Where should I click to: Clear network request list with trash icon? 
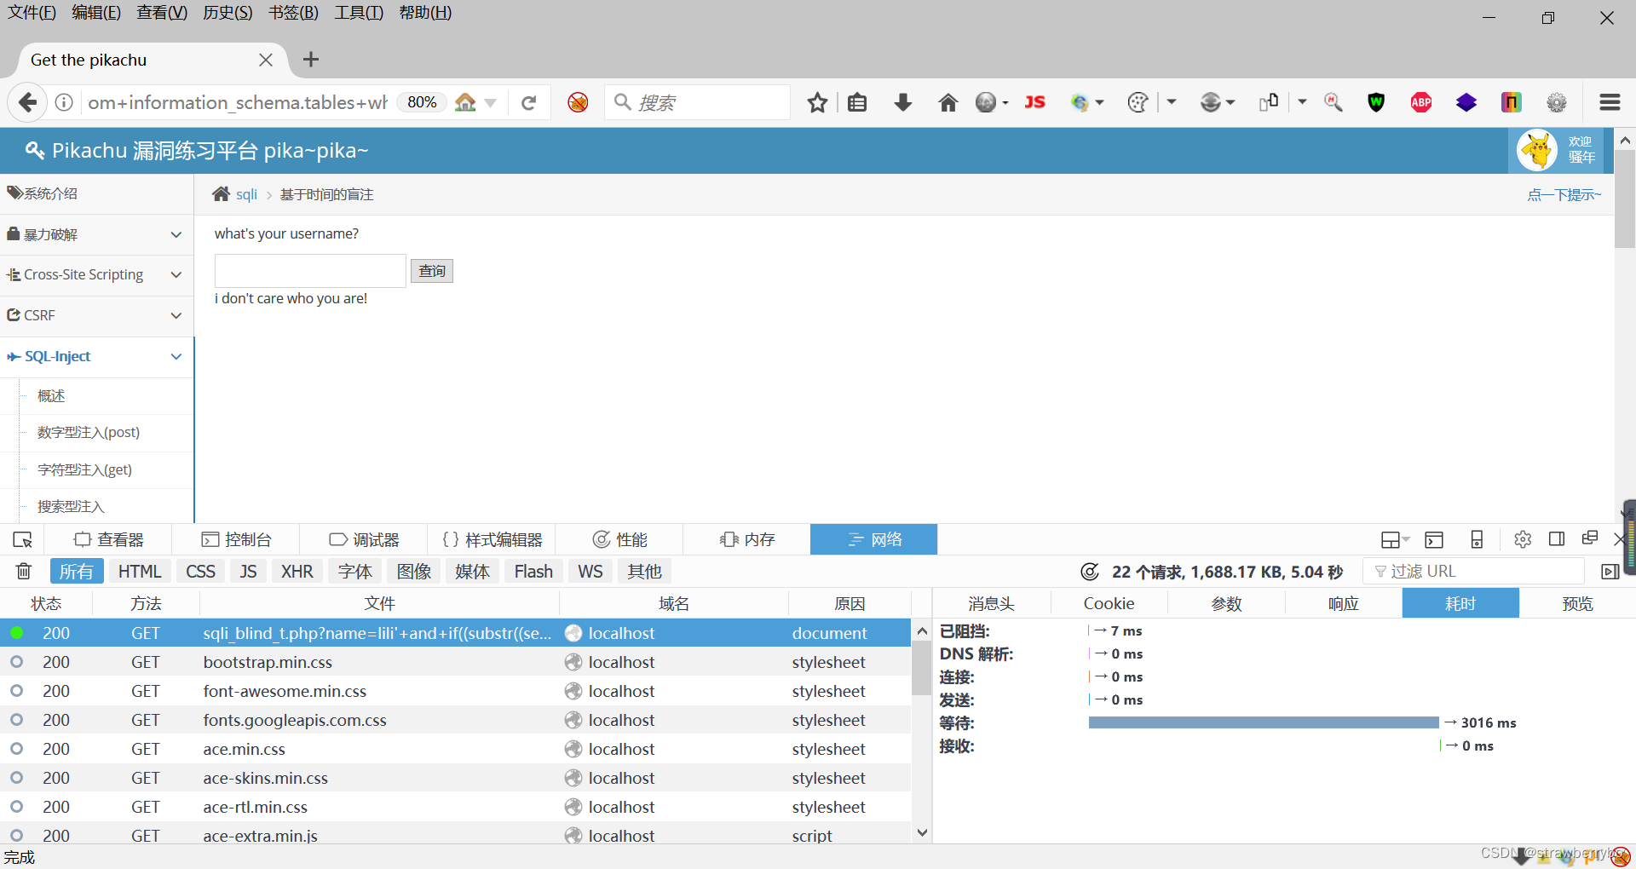click(23, 571)
